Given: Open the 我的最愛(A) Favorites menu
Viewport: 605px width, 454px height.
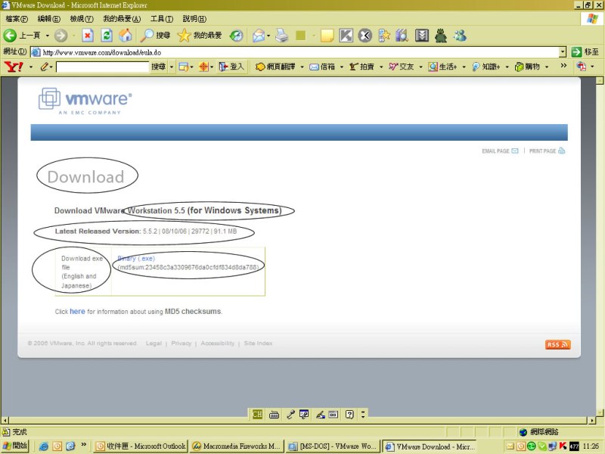Looking at the screenshot, I should pyautogui.click(x=122, y=18).
